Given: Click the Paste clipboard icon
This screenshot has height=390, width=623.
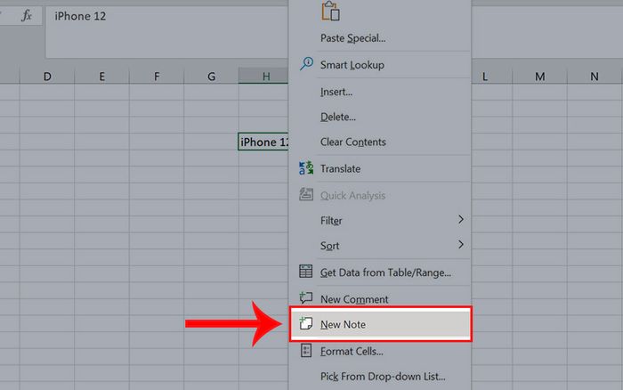Looking at the screenshot, I should (x=330, y=11).
